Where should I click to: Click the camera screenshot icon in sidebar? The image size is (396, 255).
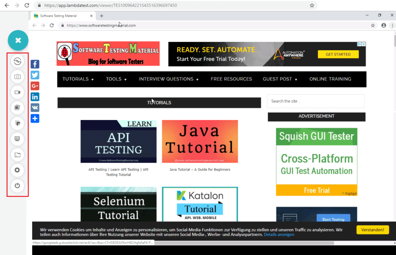[17, 77]
